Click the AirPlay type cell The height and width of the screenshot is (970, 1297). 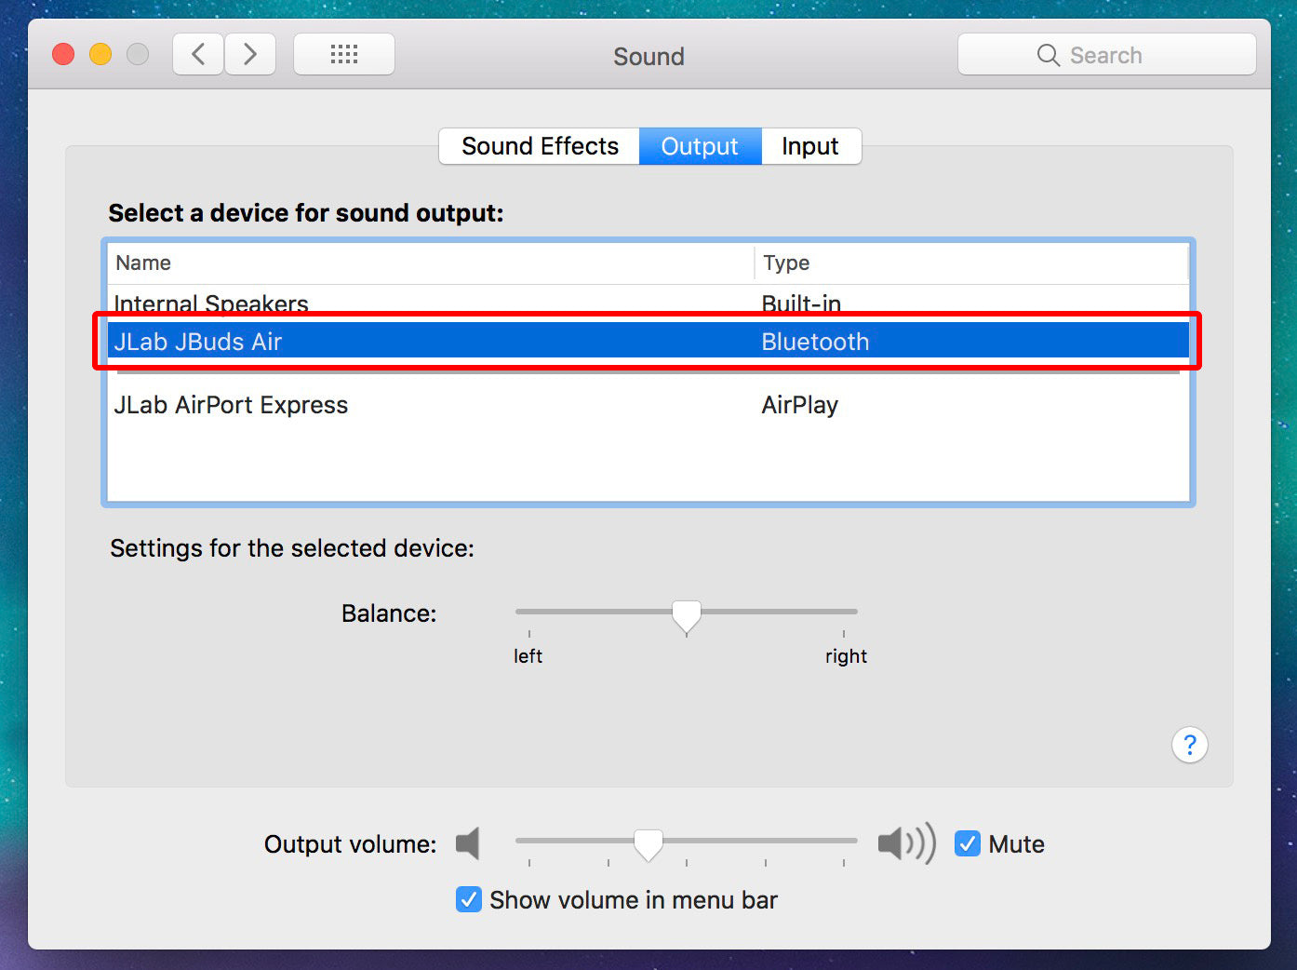(x=800, y=405)
